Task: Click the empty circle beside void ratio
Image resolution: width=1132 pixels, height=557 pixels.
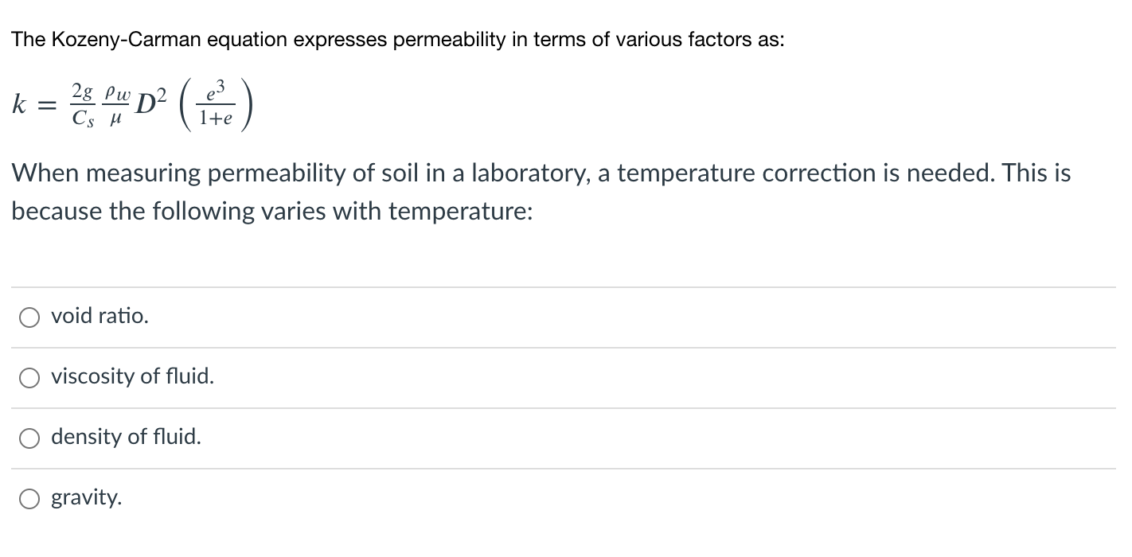Action: pyautogui.click(x=29, y=316)
